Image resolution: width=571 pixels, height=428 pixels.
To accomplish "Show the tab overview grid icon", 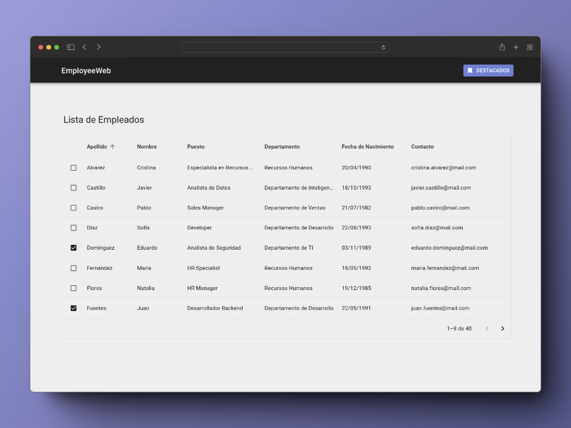I will (530, 47).
